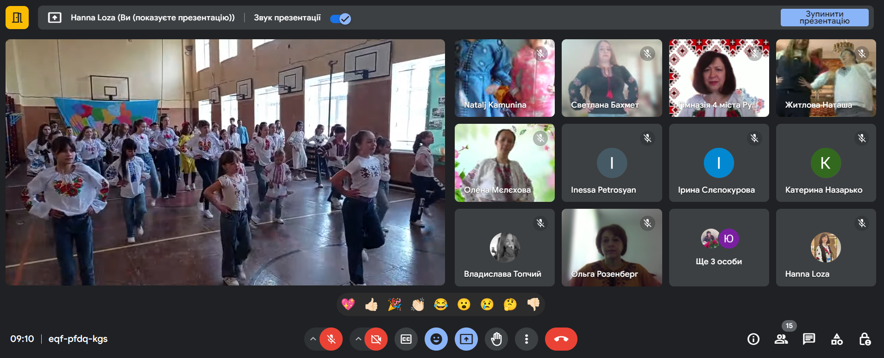Open the participants list icon
Viewport: 884px width, 358px height.
click(x=781, y=340)
